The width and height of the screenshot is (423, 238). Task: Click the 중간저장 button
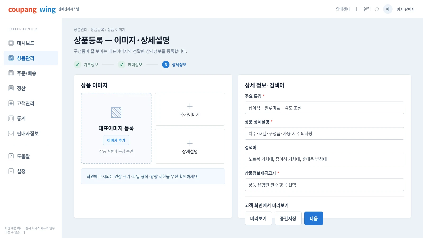click(x=288, y=218)
